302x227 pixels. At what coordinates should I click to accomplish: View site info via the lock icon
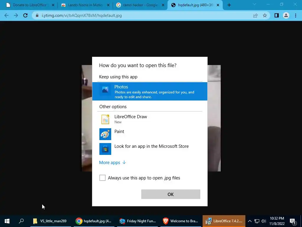[37, 15]
